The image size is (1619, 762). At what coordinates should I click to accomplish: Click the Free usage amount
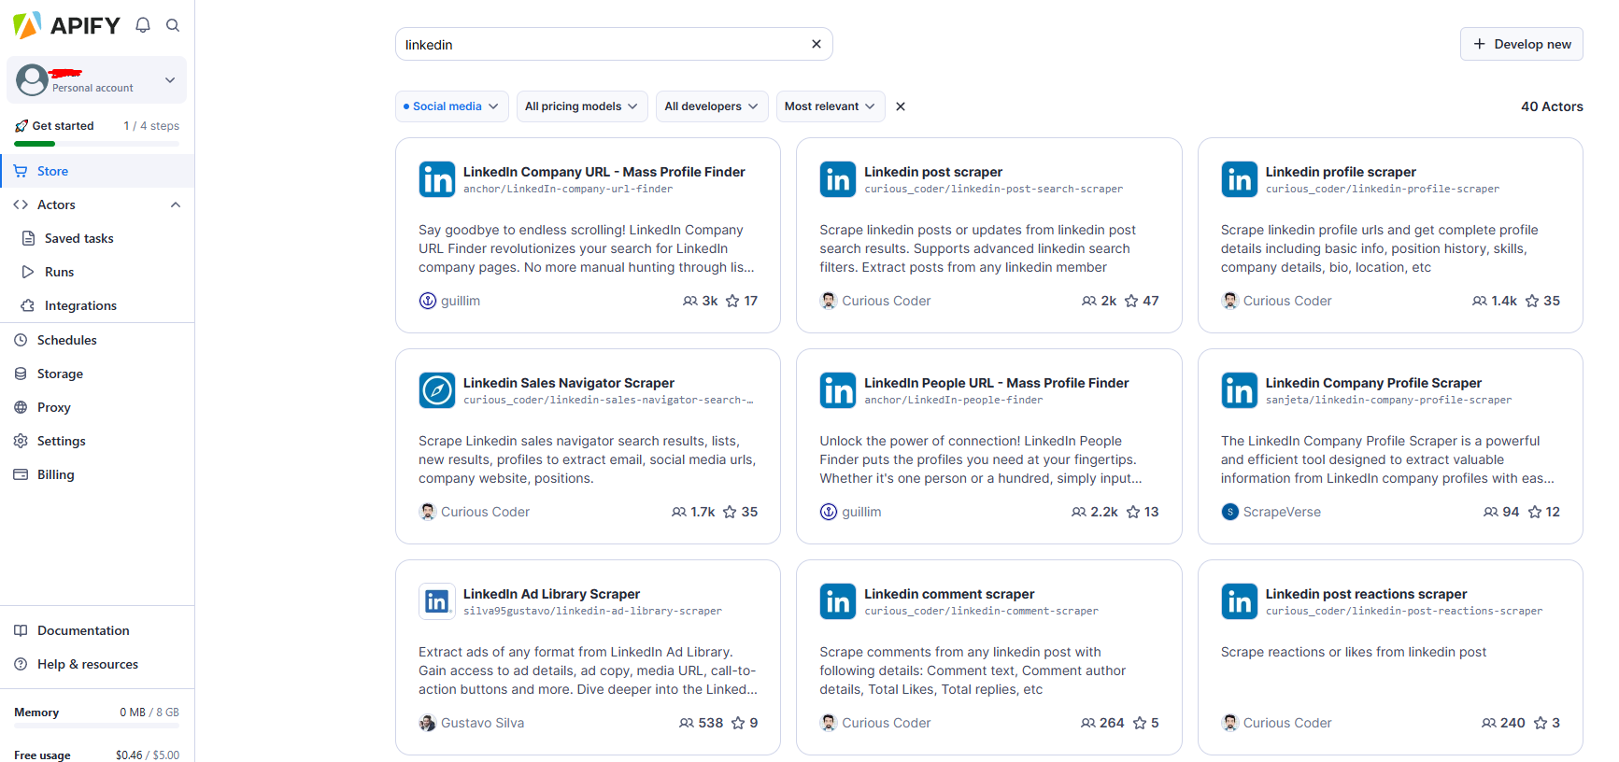point(148,755)
